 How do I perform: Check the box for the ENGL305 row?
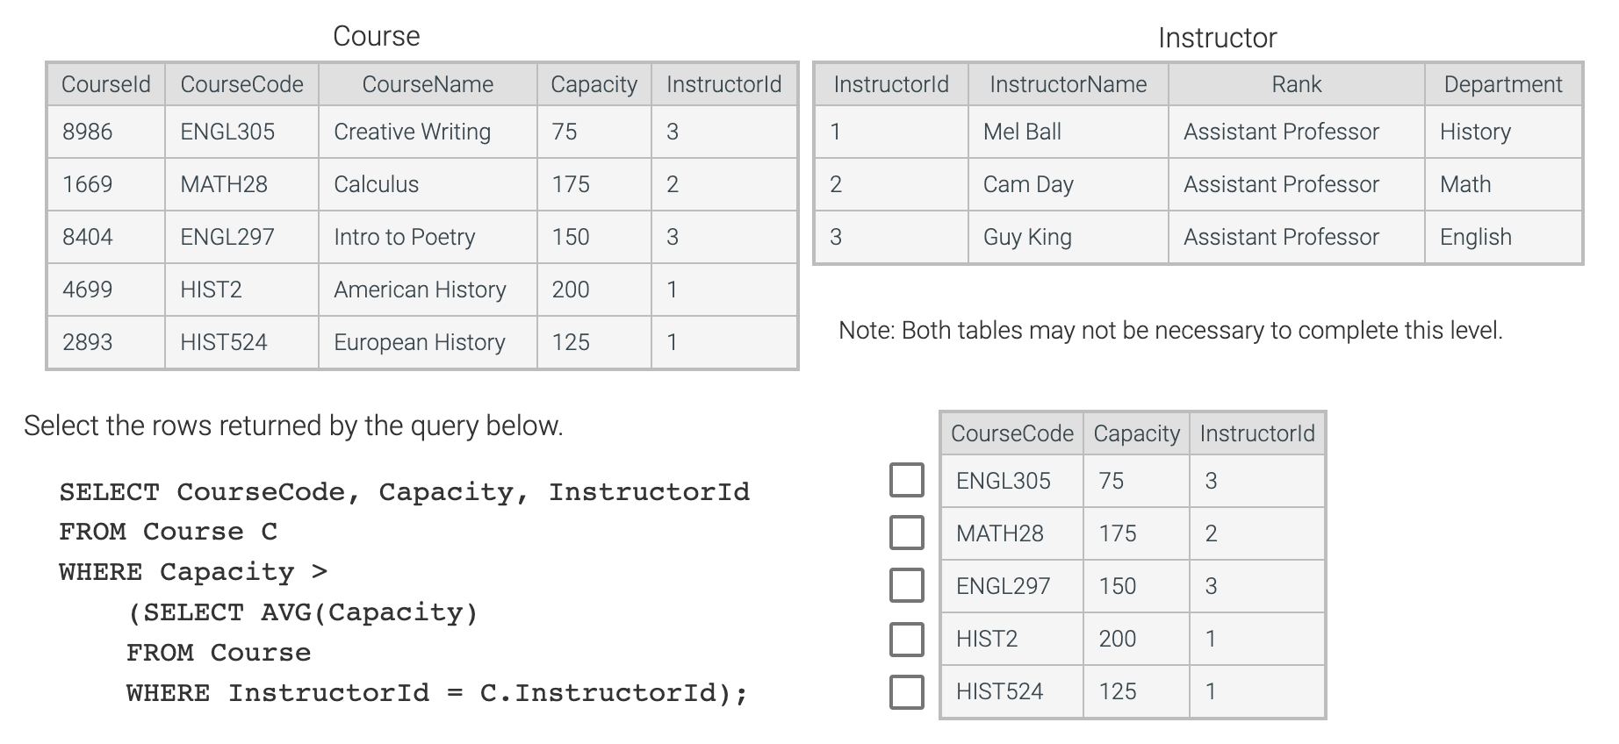[x=907, y=480]
